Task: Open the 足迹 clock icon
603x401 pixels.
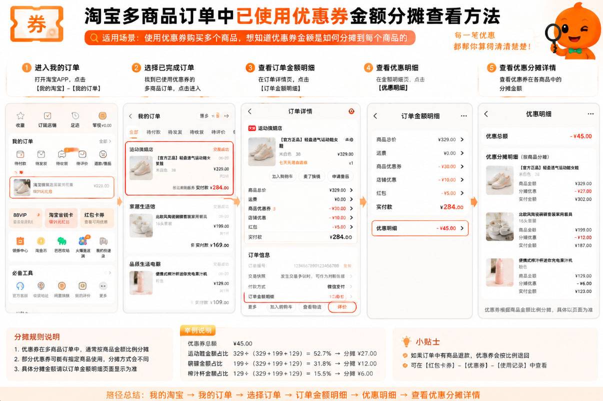Action: pyautogui.click(x=75, y=116)
